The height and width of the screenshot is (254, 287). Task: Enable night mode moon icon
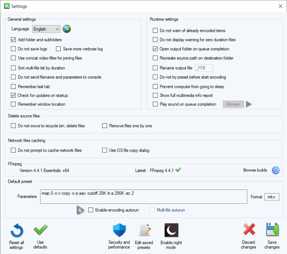coord(171,231)
